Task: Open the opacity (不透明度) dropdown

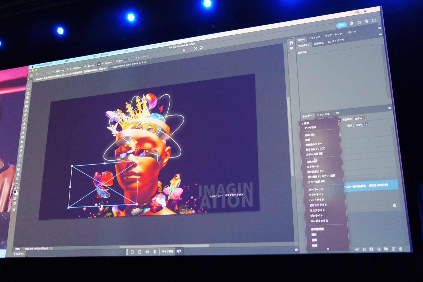Action: (366, 118)
